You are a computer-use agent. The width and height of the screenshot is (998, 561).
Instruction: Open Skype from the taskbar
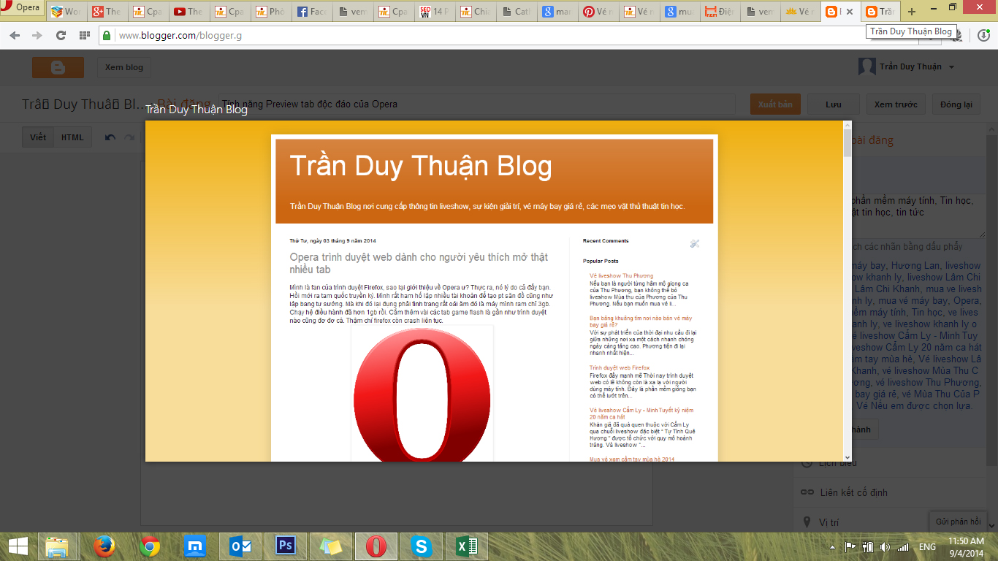click(420, 546)
